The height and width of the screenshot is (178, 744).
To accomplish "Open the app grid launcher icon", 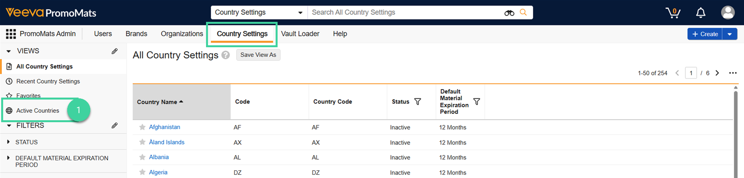I will [x=11, y=34].
